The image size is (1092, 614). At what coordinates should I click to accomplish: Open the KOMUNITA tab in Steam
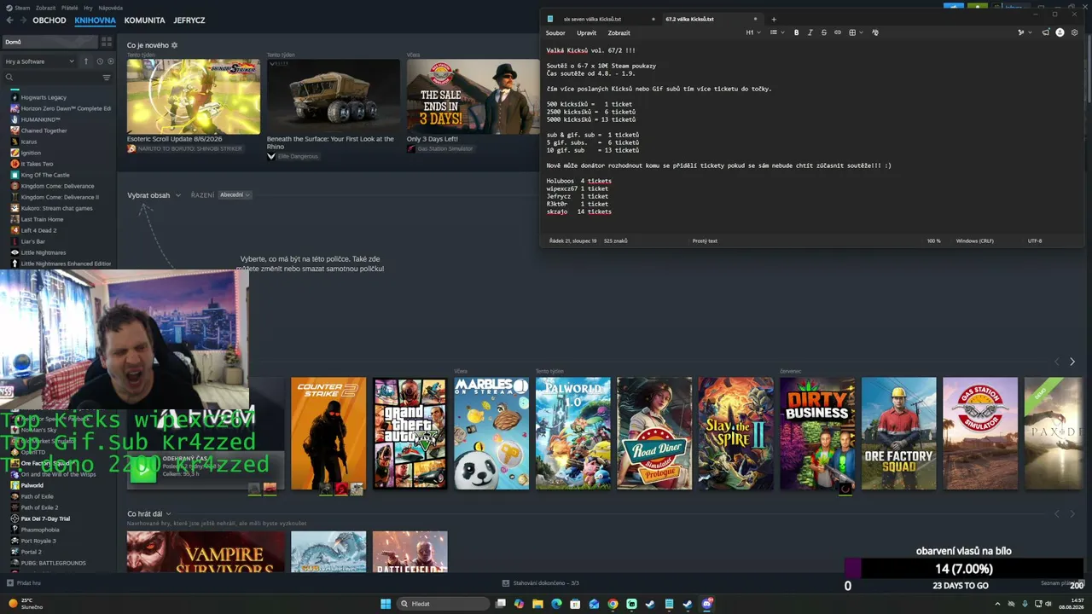144,20
